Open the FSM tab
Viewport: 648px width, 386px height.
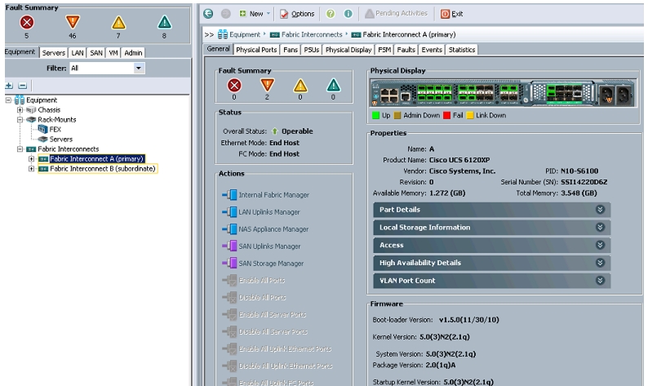click(x=384, y=50)
